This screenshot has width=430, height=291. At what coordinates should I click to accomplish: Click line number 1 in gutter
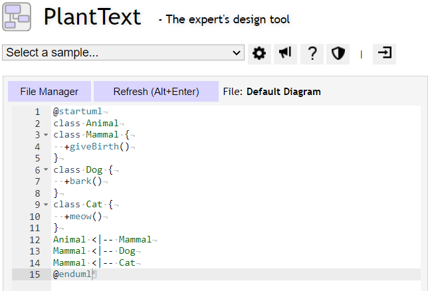tap(37, 112)
